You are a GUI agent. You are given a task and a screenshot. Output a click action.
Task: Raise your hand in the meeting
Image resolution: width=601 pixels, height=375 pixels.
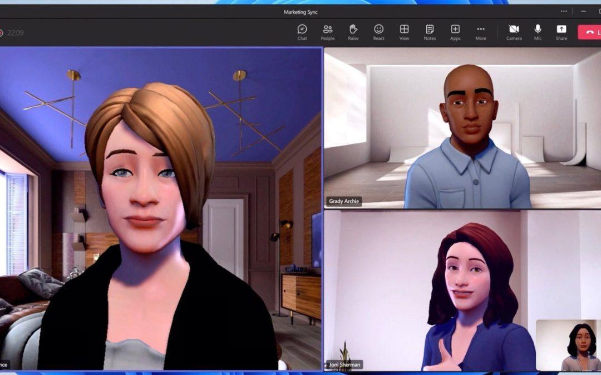click(x=353, y=32)
